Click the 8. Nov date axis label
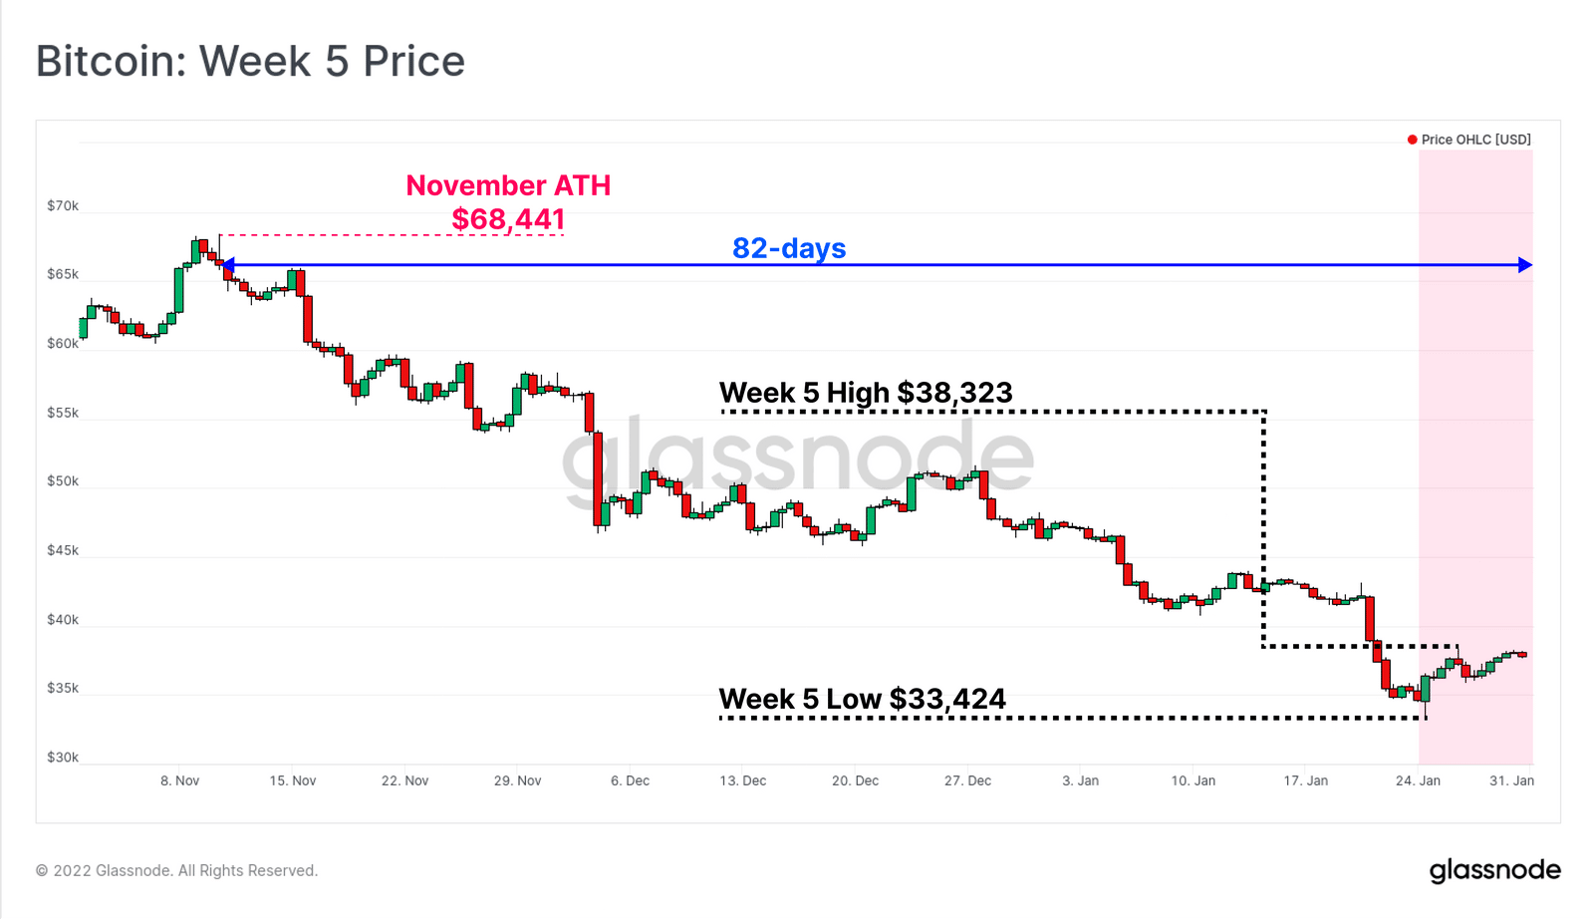Screen dimensions: 1594x919 click(x=180, y=780)
